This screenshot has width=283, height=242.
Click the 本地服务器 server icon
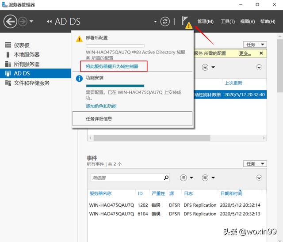pos(8,54)
